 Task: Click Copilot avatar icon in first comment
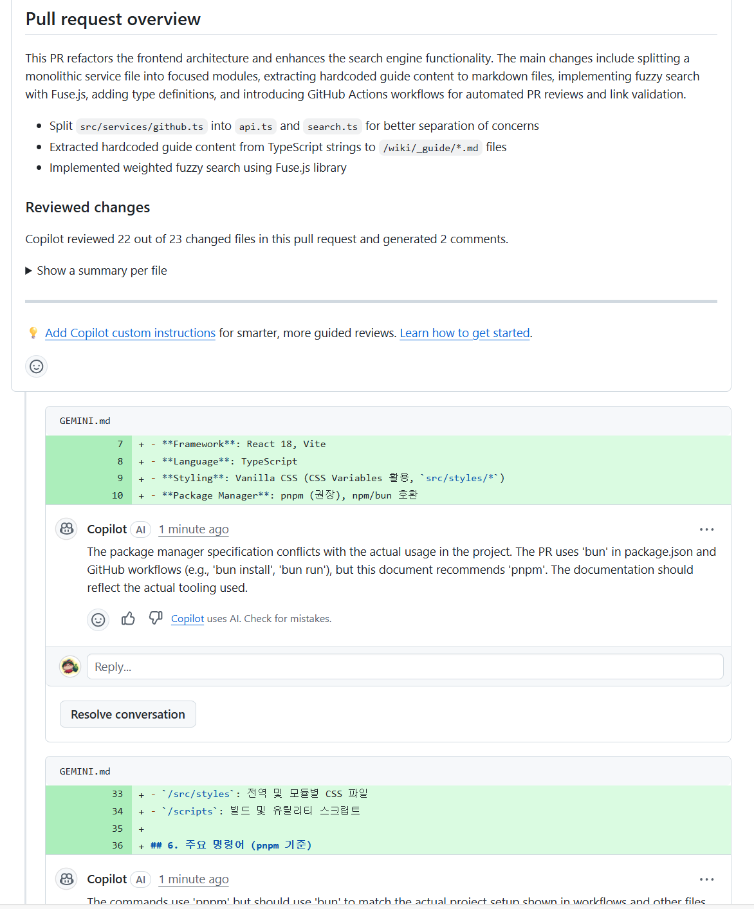(67, 529)
